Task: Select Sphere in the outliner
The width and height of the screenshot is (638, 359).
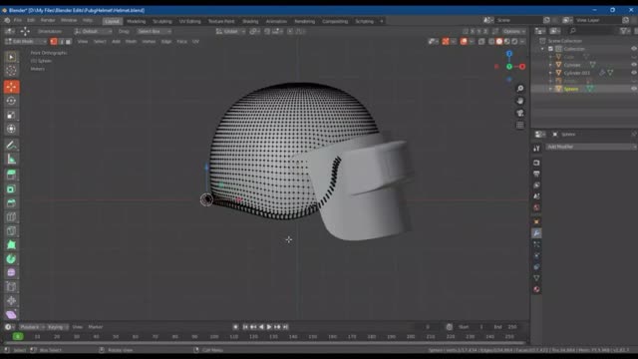Action: pos(571,89)
